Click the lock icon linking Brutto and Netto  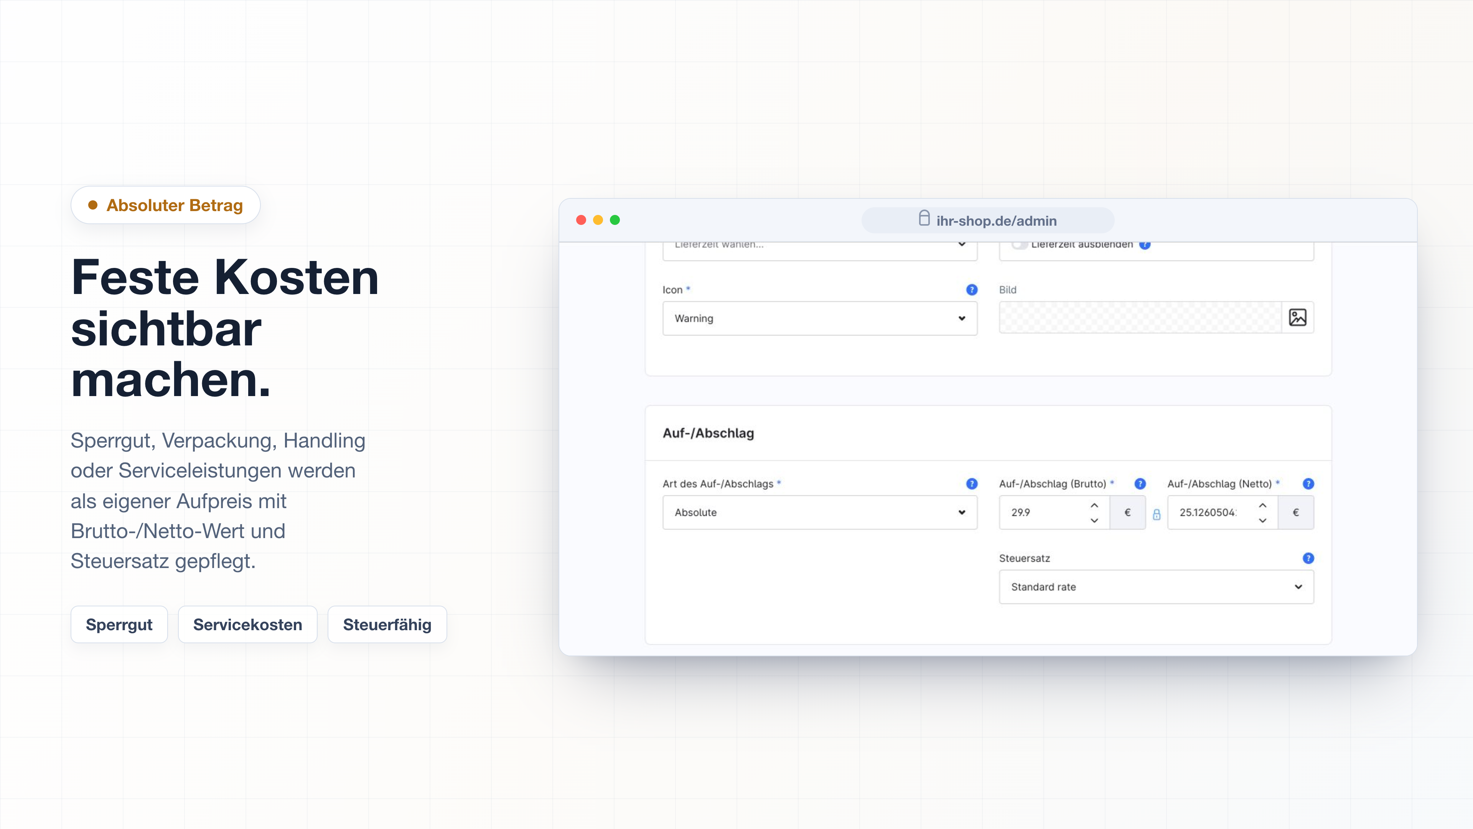pos(1156,514)
